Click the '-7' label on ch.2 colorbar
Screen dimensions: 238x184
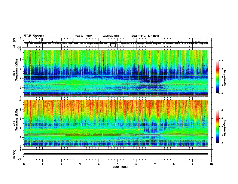(x=221, y=143)
